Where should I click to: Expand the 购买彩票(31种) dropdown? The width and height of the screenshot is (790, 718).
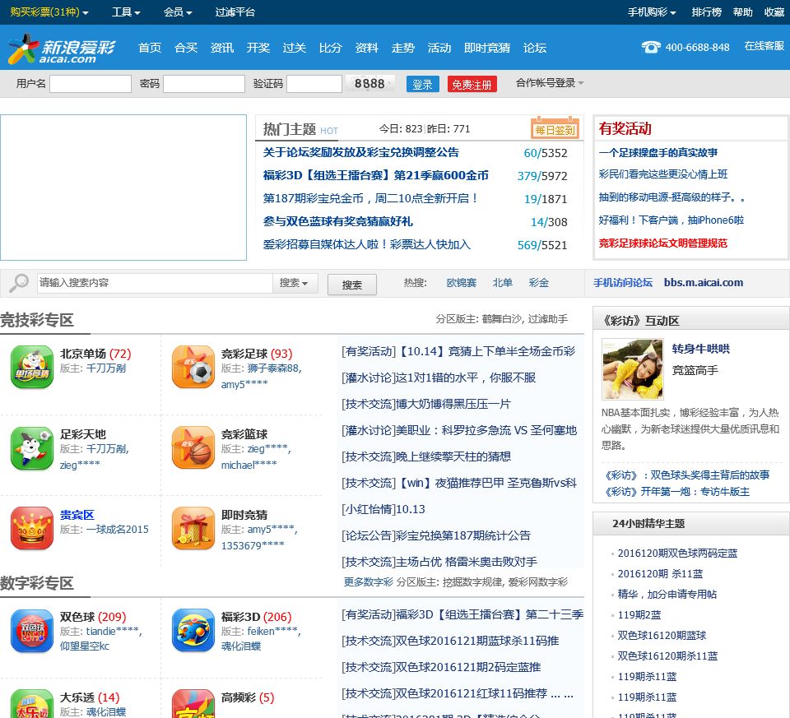click(x=49, y=12)
